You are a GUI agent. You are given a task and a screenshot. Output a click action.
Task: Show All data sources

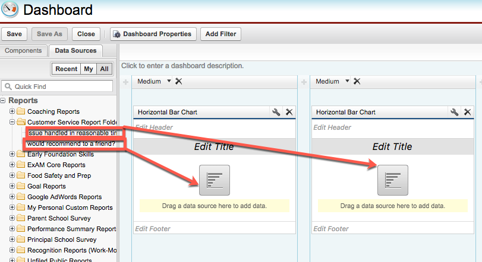pos(104,69)
